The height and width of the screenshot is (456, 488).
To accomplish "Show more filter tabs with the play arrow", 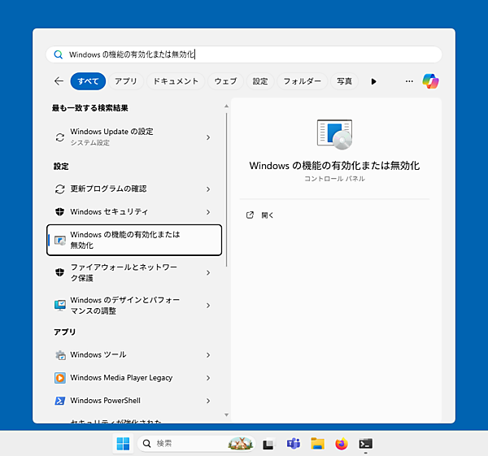I will [373, 81].
